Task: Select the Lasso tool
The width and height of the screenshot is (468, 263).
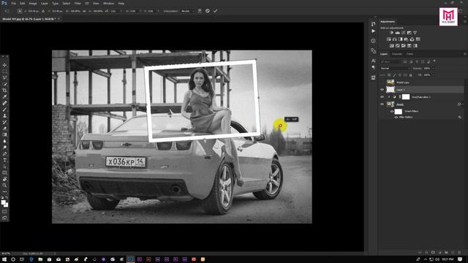Action: [x=4, y=78]
